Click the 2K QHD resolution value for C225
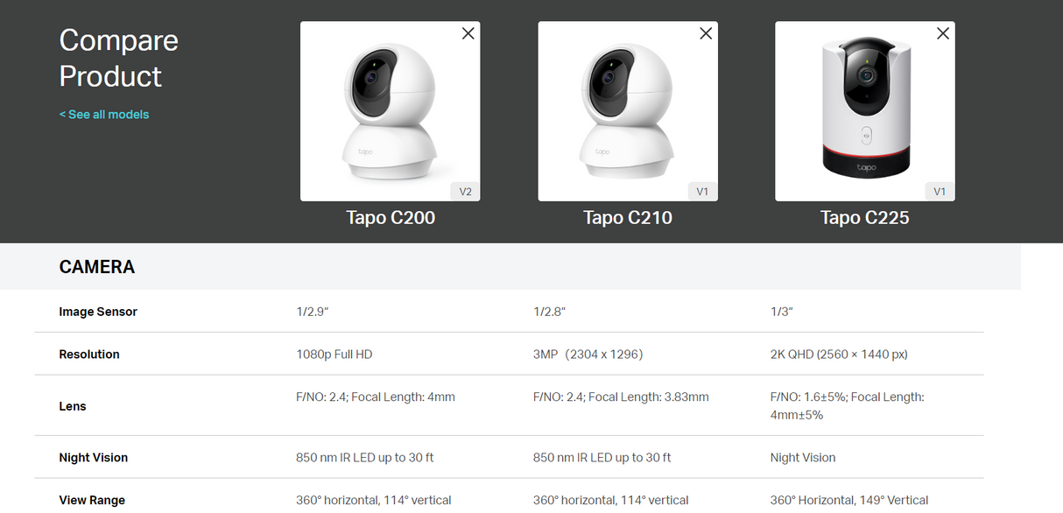 point(839,354)
